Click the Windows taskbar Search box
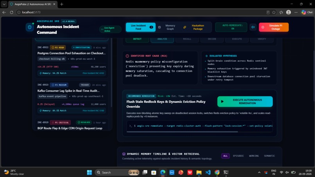The height and width of the screenshot is (177, 315). (x=117, y=172)
